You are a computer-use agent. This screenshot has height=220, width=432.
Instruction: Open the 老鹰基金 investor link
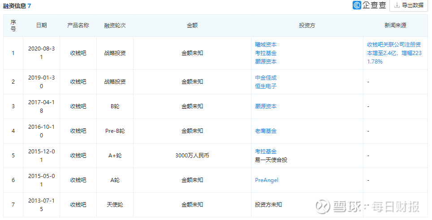pos(266,131)
